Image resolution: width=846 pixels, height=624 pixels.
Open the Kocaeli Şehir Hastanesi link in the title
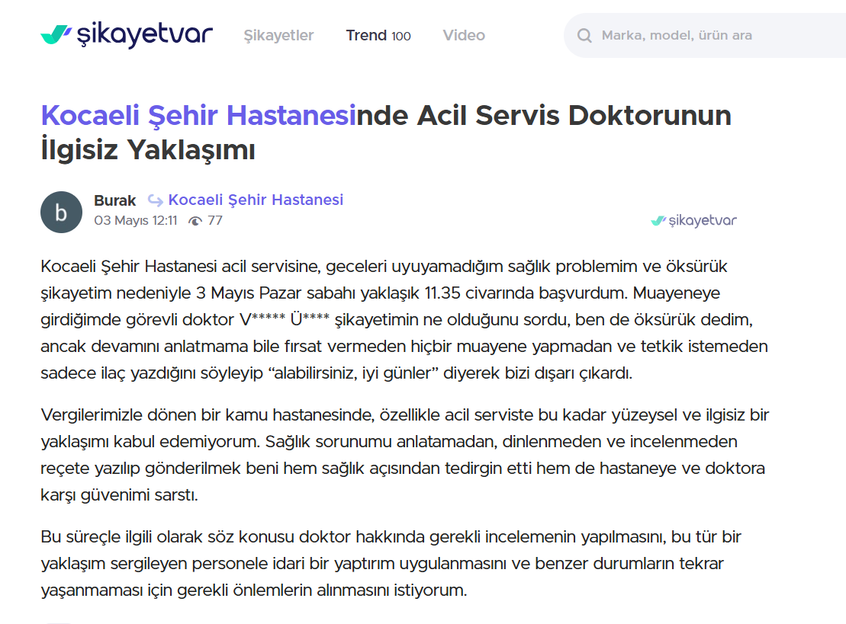[198, 115]
